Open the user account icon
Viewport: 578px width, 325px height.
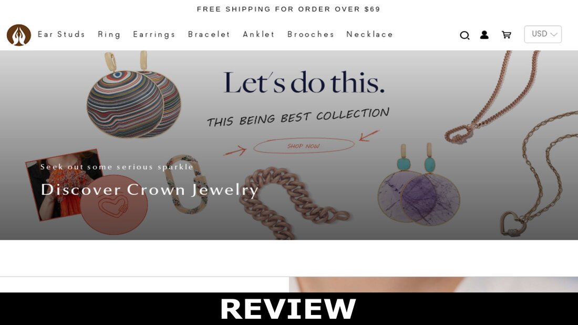point(484,35)
